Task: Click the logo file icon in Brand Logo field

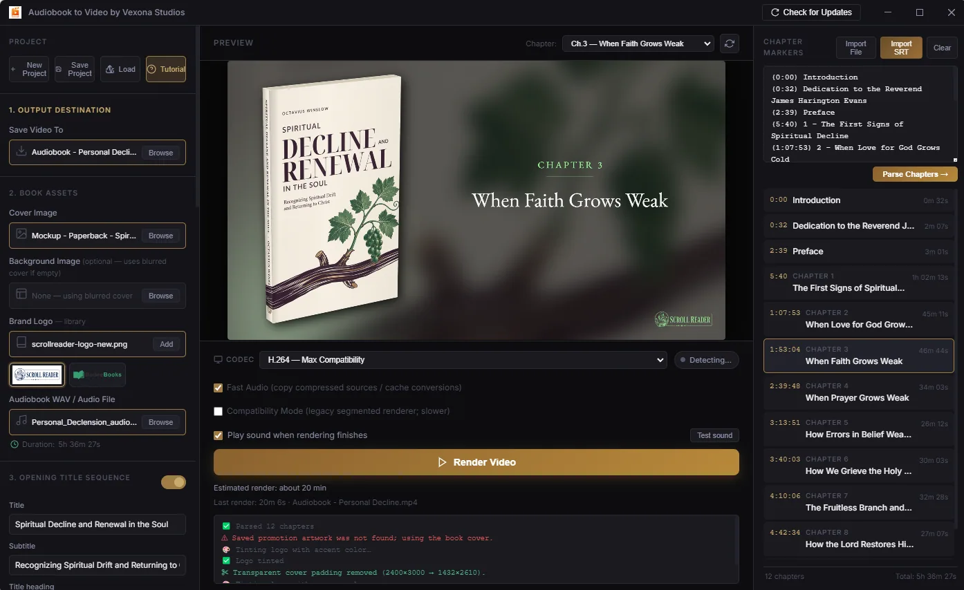Action: (x=21, y=343)
